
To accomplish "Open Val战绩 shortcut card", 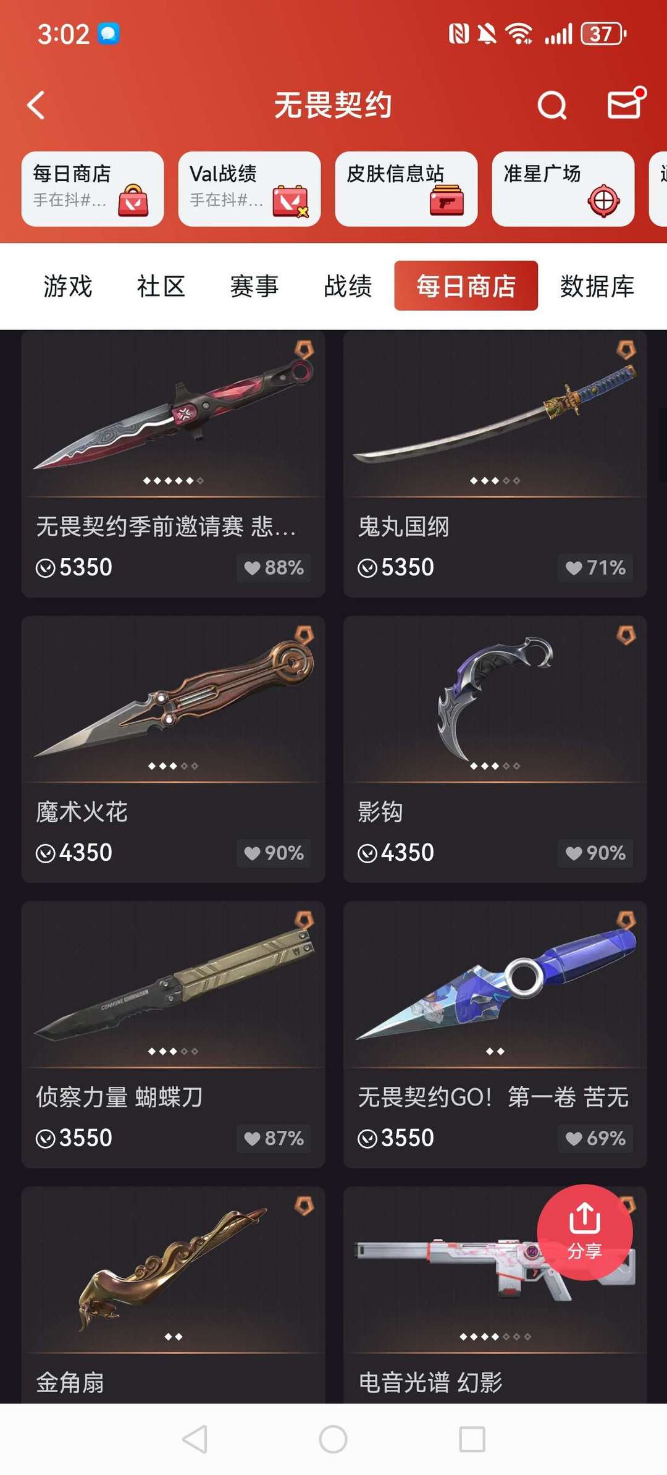I will pyautogui.click(x=250, y=189).
